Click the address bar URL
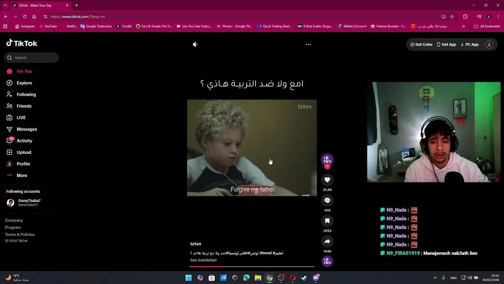 pos(78,17)
